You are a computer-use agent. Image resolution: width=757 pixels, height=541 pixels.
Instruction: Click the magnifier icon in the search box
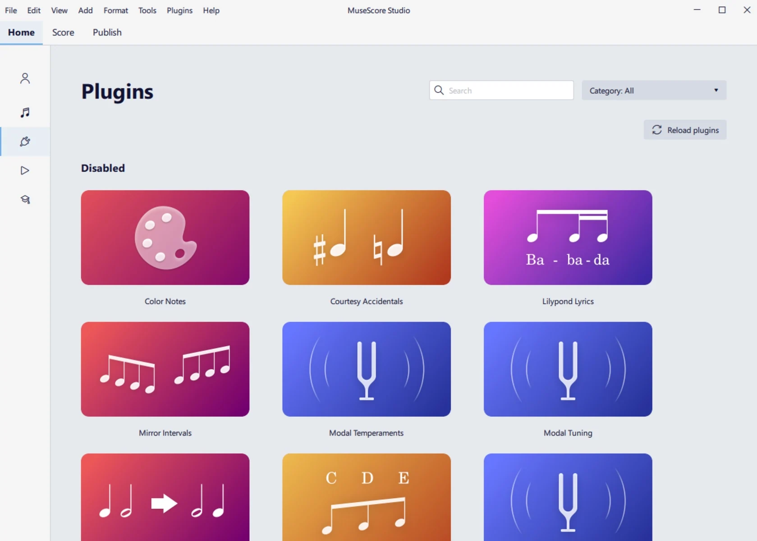(439, 90)
